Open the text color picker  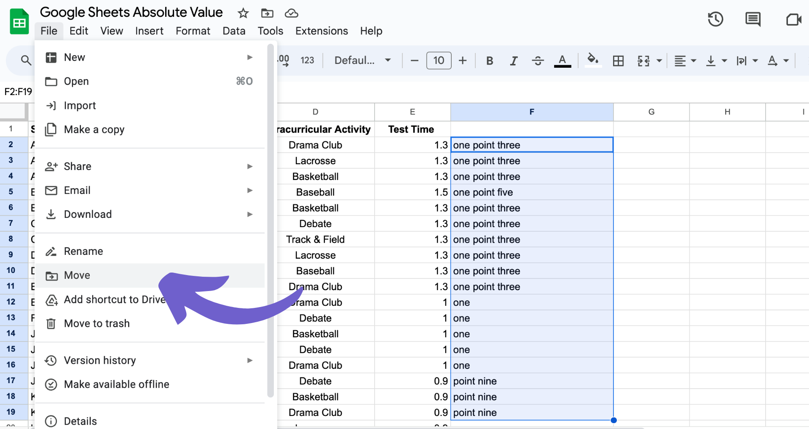[563, 61]
